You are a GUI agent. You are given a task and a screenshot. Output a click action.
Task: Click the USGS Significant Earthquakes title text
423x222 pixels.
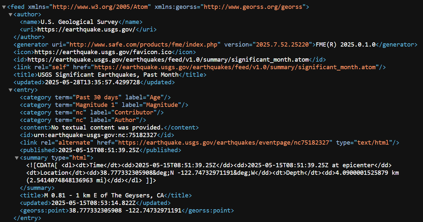click(108, 75)
